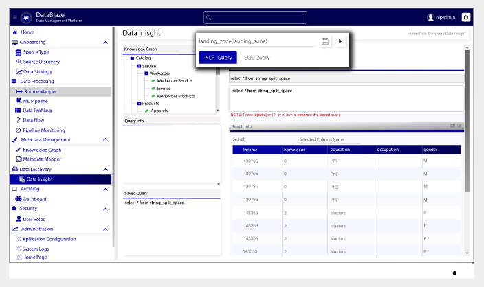Click the Source Mapper arrows icon
This screenshot has width=484, height=287.
(x=19, y=91)
